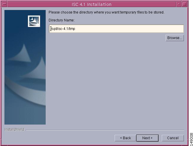Viewport: 193px width, 146px height.
Task: Click the blue sailboat banner image
Action: coord(25,67)
